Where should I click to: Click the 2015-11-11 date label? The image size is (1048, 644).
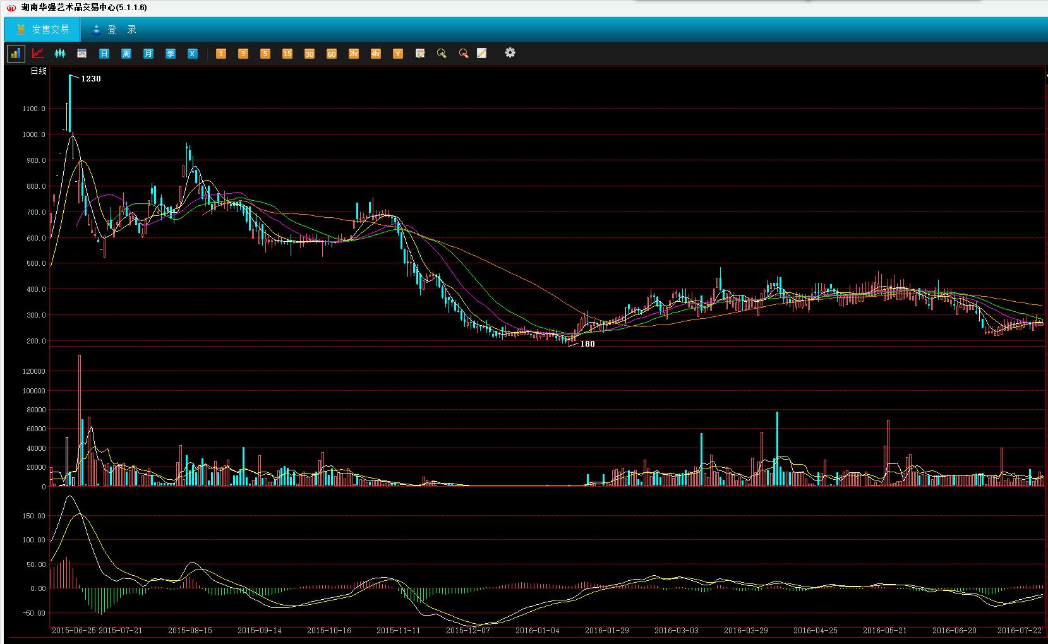click(399, 631)
